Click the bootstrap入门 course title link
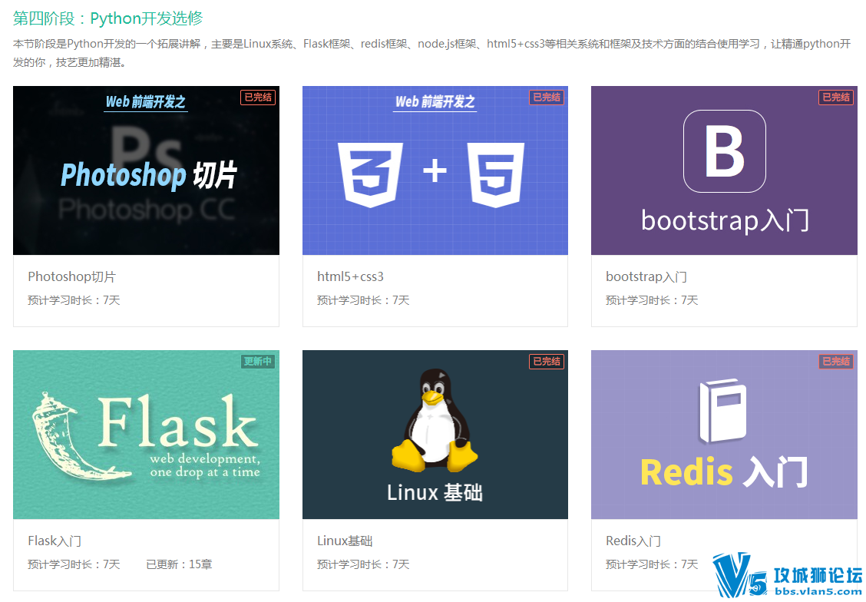Screen dimensions: 866x602 pos(646,276)
